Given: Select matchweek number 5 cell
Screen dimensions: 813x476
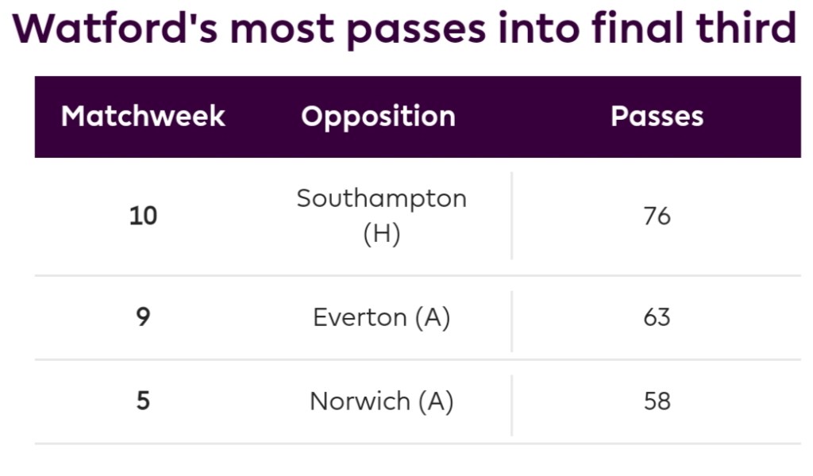Looking at the screenshot, I should coord(143,401).
